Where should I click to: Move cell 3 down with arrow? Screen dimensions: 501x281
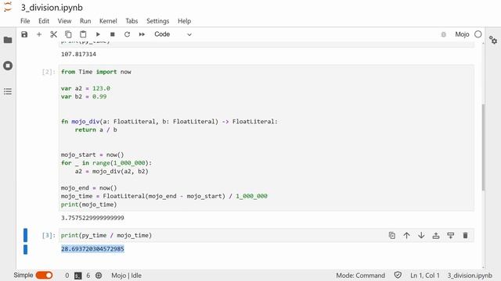(x=421, y=236)
